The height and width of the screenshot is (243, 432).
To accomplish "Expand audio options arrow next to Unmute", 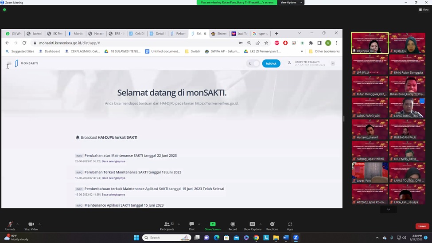I will 18,224.
